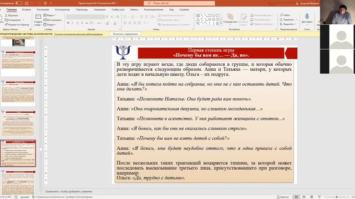The image size is (355, 199).
Task: Start Slide Show icon in status bar
Action: tap(319, 197)
